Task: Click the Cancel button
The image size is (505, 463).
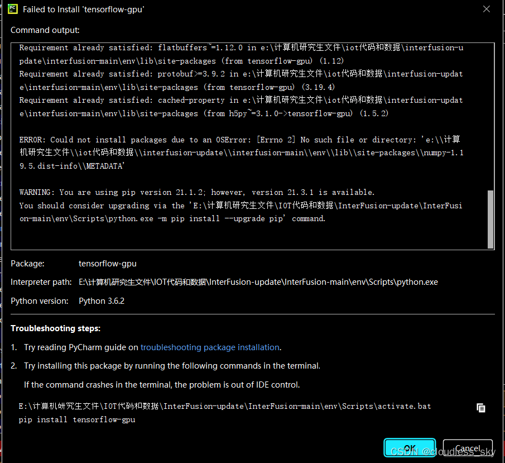Action: tap(468, 447)
